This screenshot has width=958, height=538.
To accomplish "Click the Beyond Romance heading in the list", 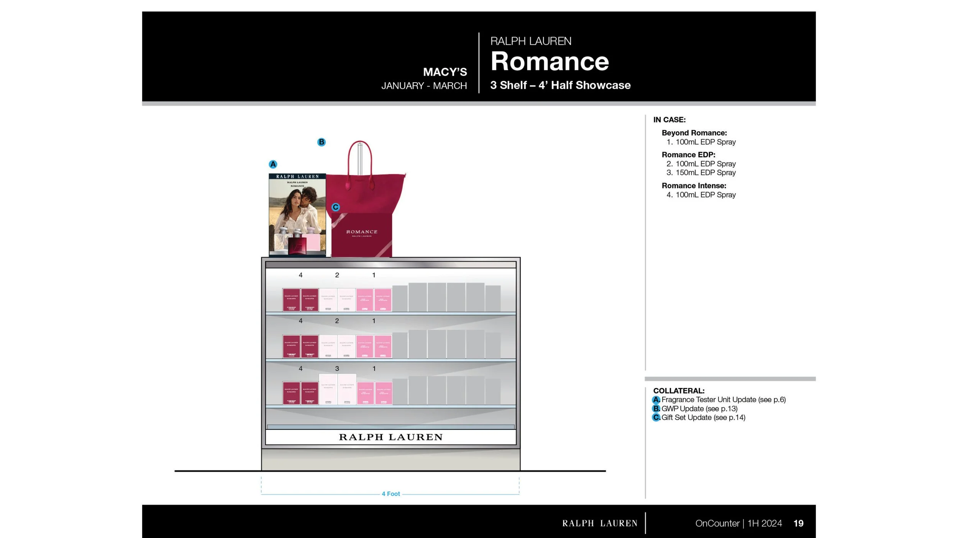I will pos(694,133).
